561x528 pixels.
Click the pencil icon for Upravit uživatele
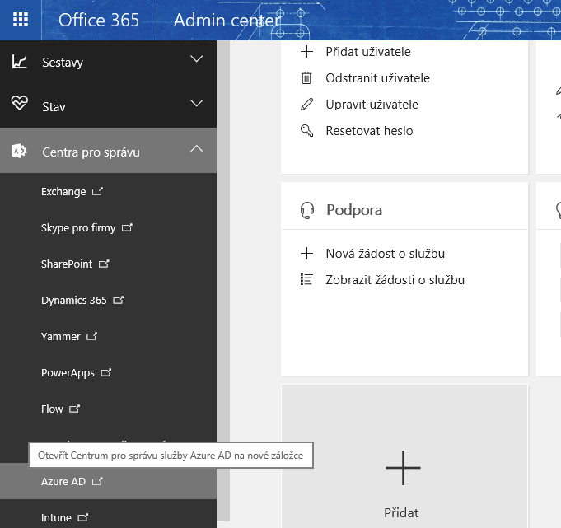click(x=306, y=104)
